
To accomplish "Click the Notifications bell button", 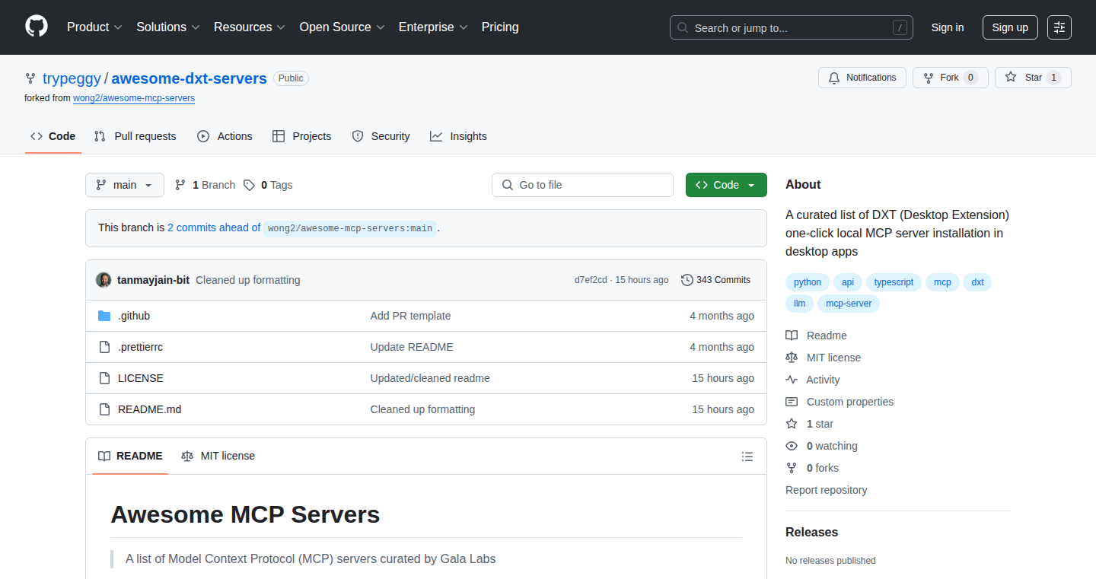I will (862, 78).
